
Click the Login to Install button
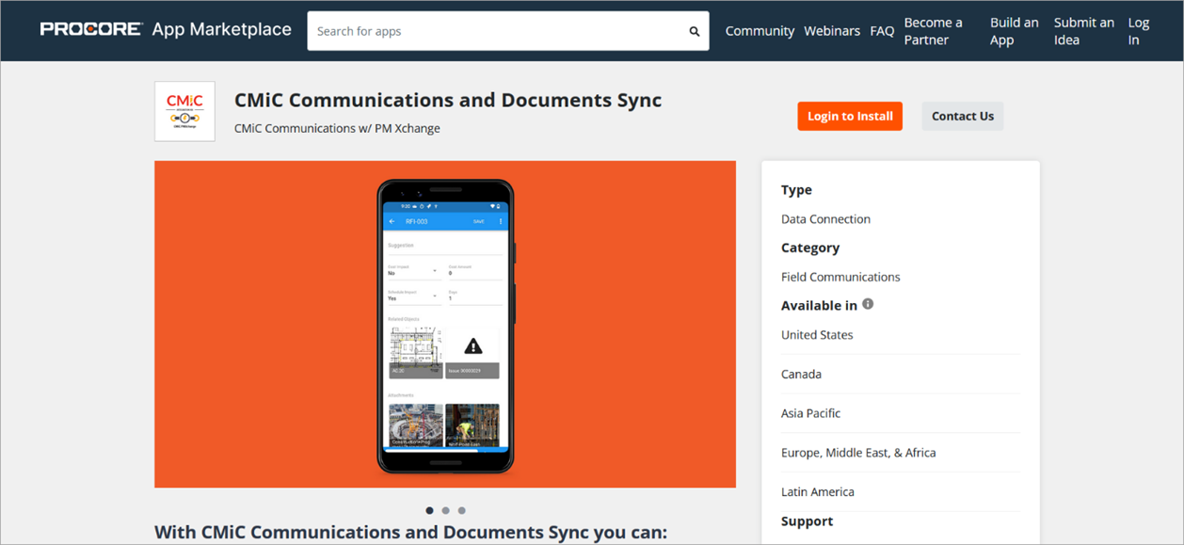point(850,116)
